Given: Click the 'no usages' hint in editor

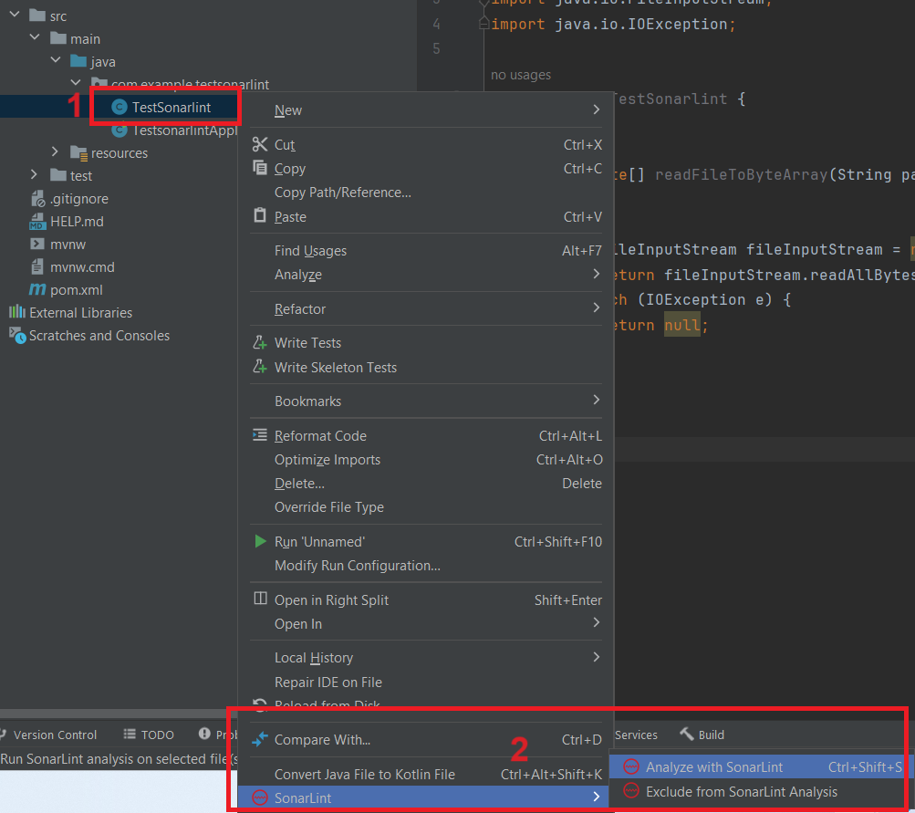Looking at the screenshot, I should 521,75.
